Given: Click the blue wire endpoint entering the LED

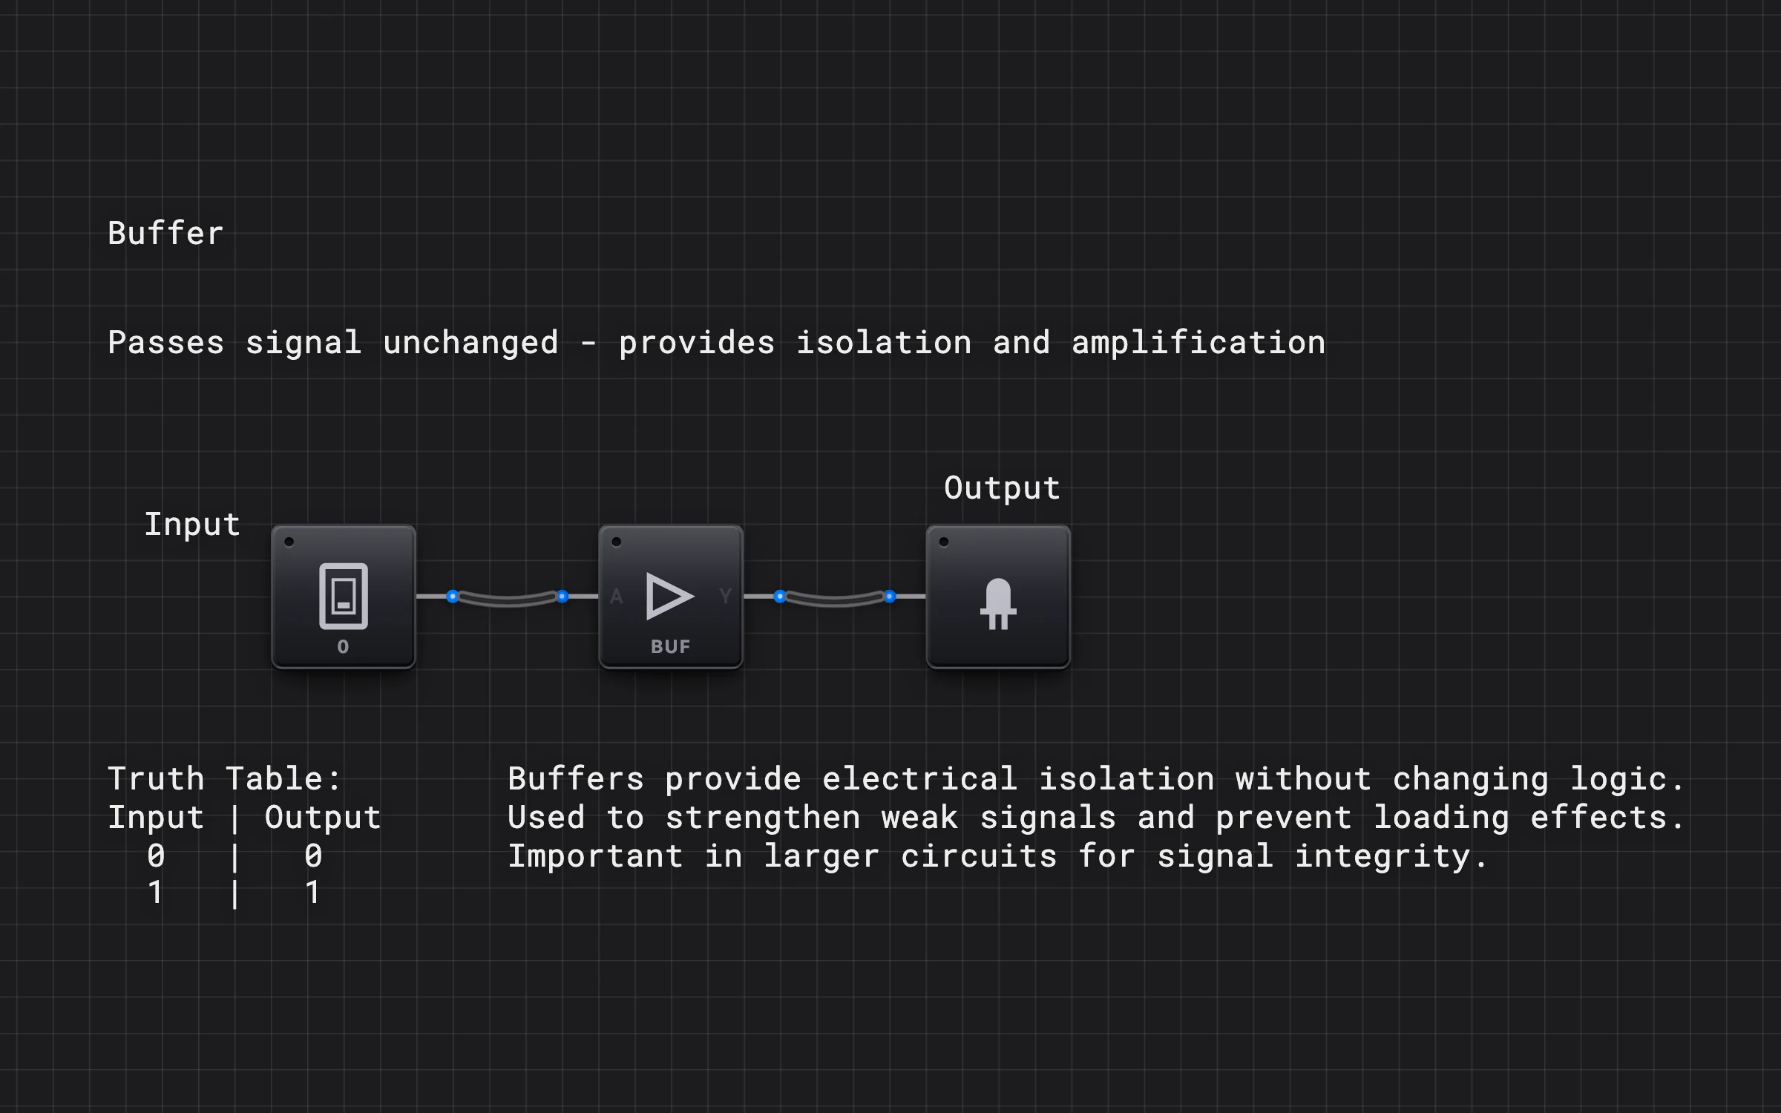Looking at the screenshot, I should click(890, 597).
